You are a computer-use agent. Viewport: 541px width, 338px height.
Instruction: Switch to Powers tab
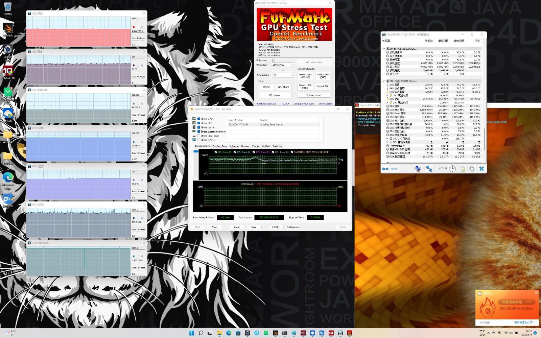click(x=245, y=146)
